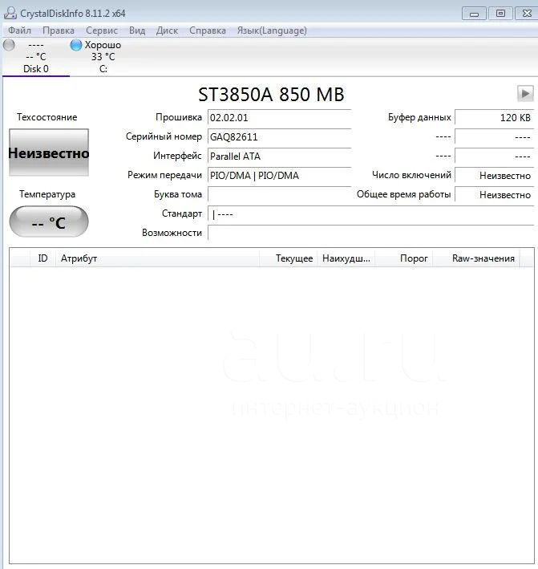538x569 pixels.
Task: Click the Число включений value field
Action: click(x=495, y=175)
